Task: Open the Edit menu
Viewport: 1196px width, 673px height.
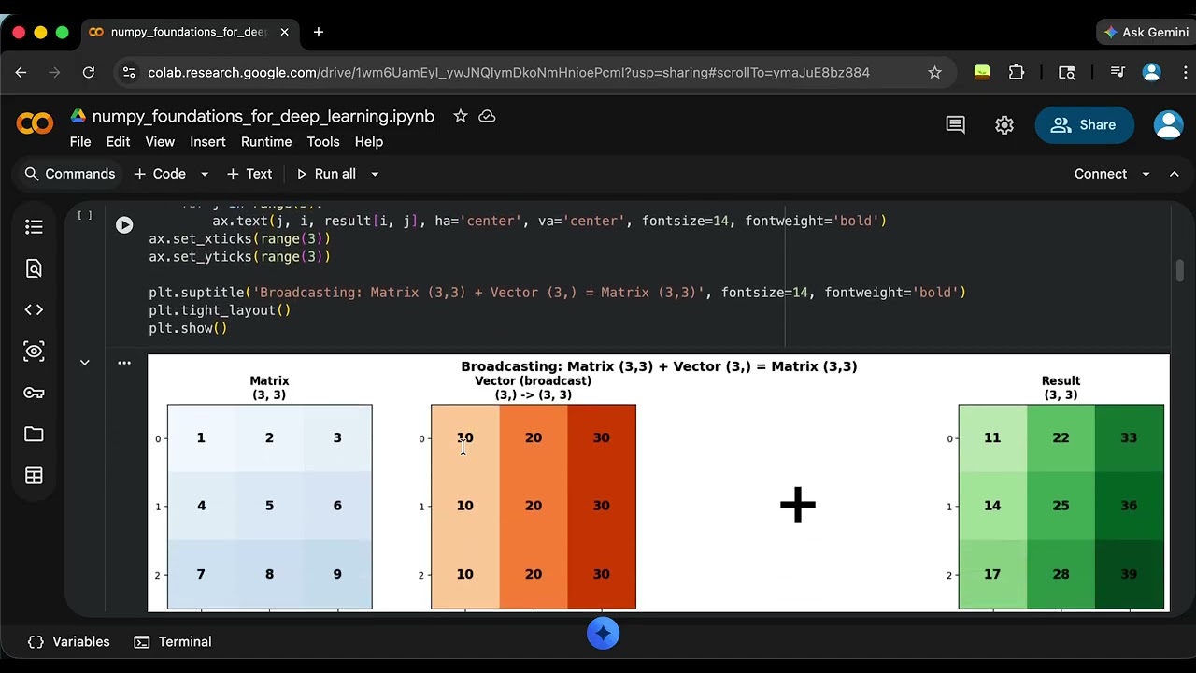Action: tap(118, 142)
